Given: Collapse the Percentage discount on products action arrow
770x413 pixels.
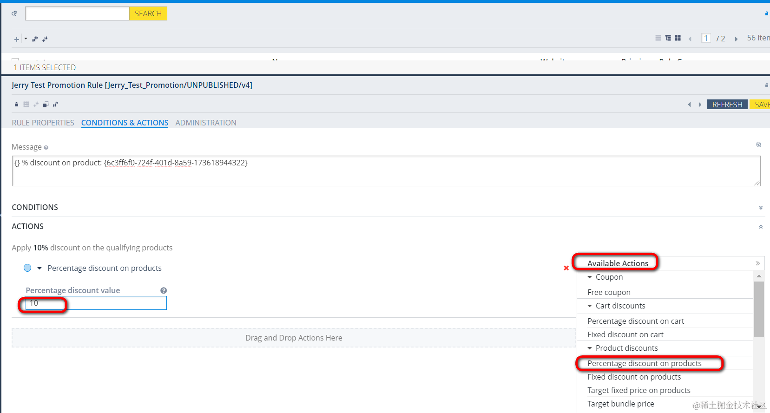Looking at the screenshot, I should 39,268.
